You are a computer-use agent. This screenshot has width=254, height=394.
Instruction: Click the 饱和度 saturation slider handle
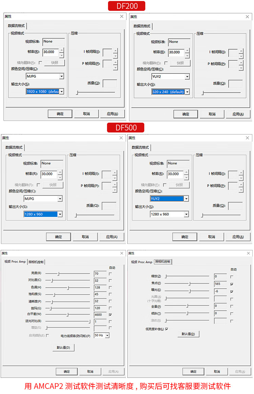(54, 294)
